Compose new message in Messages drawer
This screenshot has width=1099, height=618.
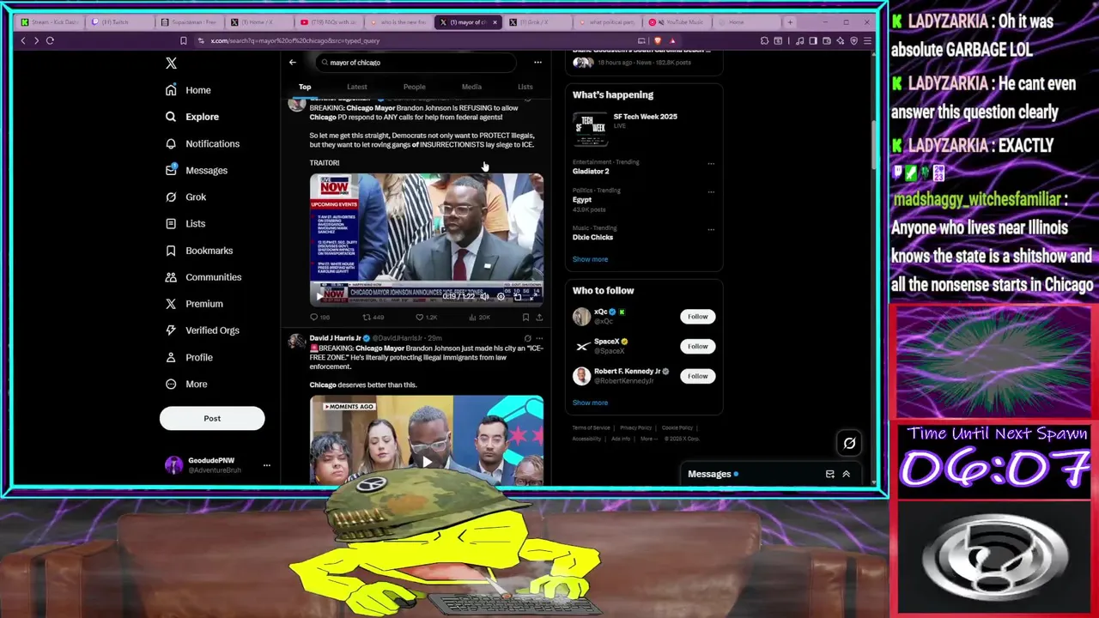829,474
